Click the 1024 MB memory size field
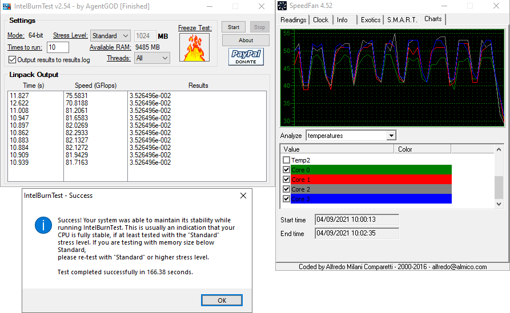510x313 pixels. [x=144, y=36]
